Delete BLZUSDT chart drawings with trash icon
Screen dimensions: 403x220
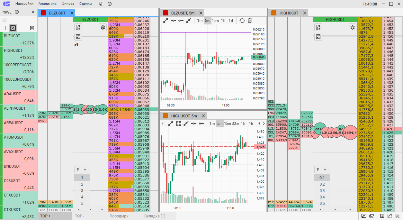250,21
